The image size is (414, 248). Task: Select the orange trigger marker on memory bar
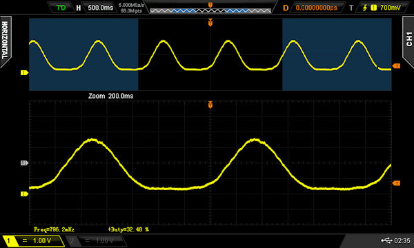[210, 5]
